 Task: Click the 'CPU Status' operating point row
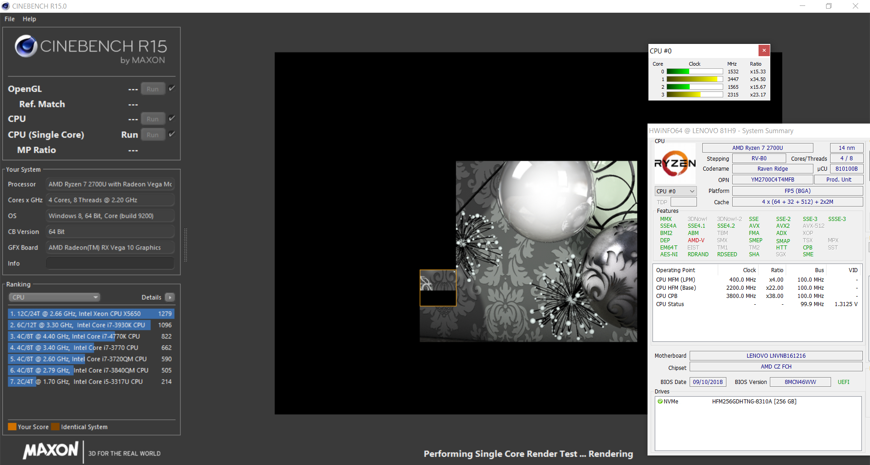(x=757, y=304)
